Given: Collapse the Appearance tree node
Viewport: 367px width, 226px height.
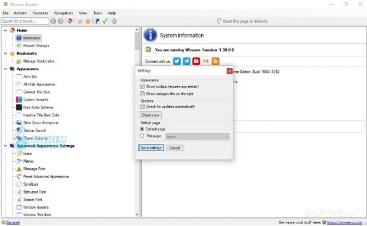Looking at the screenshot, I should coord(6,69).
